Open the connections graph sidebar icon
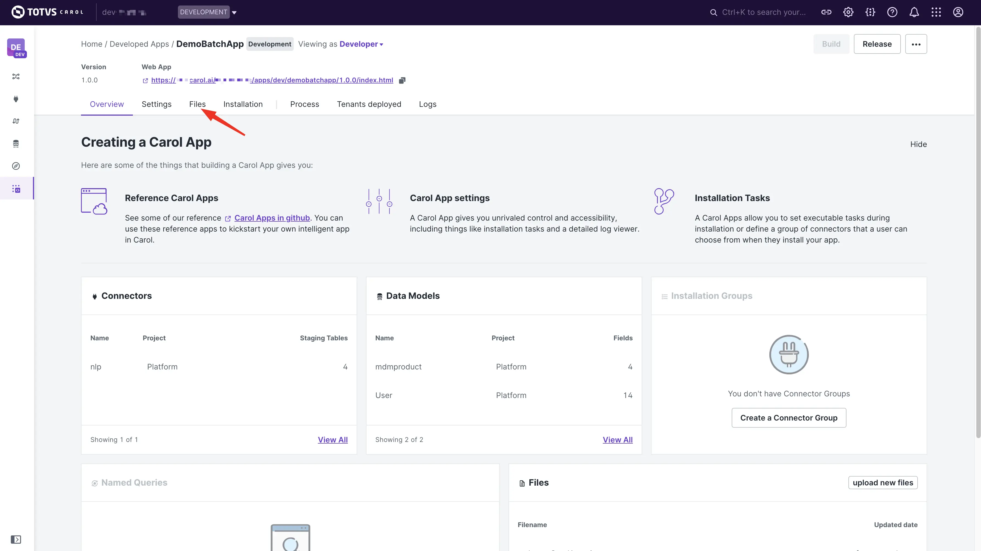Viewport: 981px width, 551px height. [16, 77]
